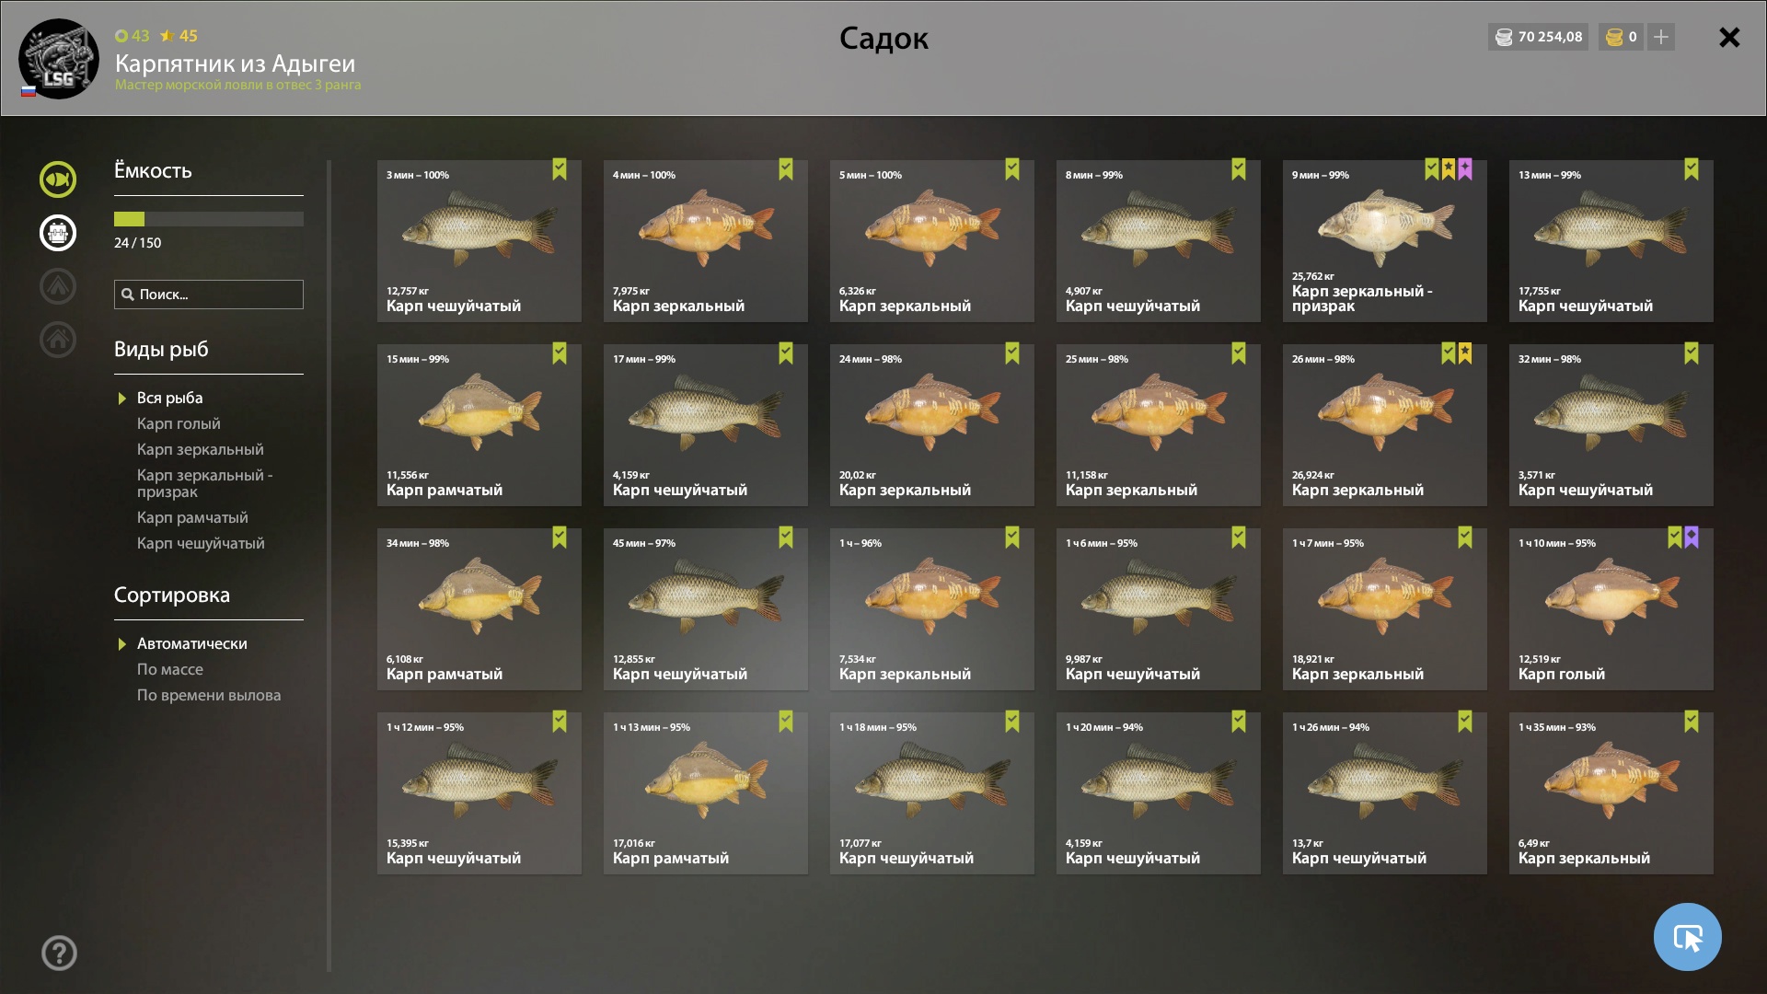The height and width of the screenshot is (994, 1767).
Task: Filter by Карп голый species
Action: (x=179, y=423)
